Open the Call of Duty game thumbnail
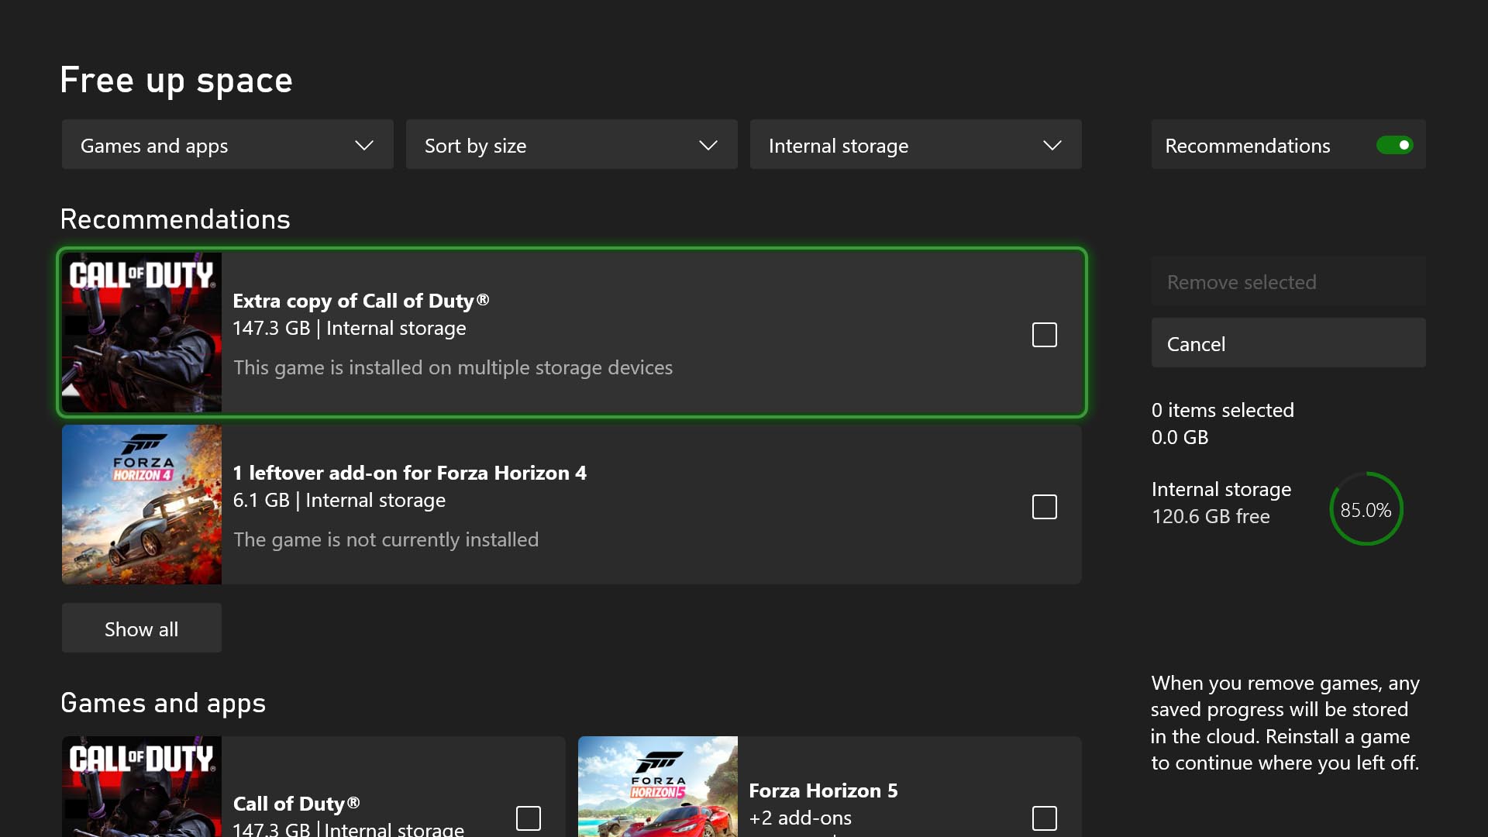The height and width of the screenshot is (837, 1488). coord(141,332)
